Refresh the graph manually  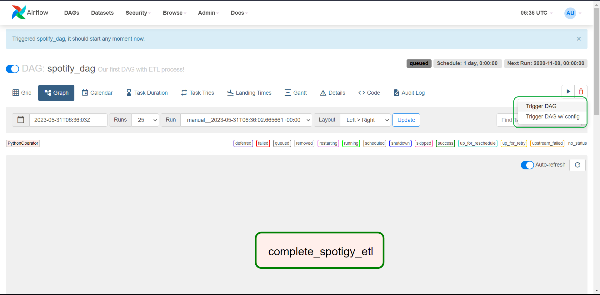click(577, 165)
